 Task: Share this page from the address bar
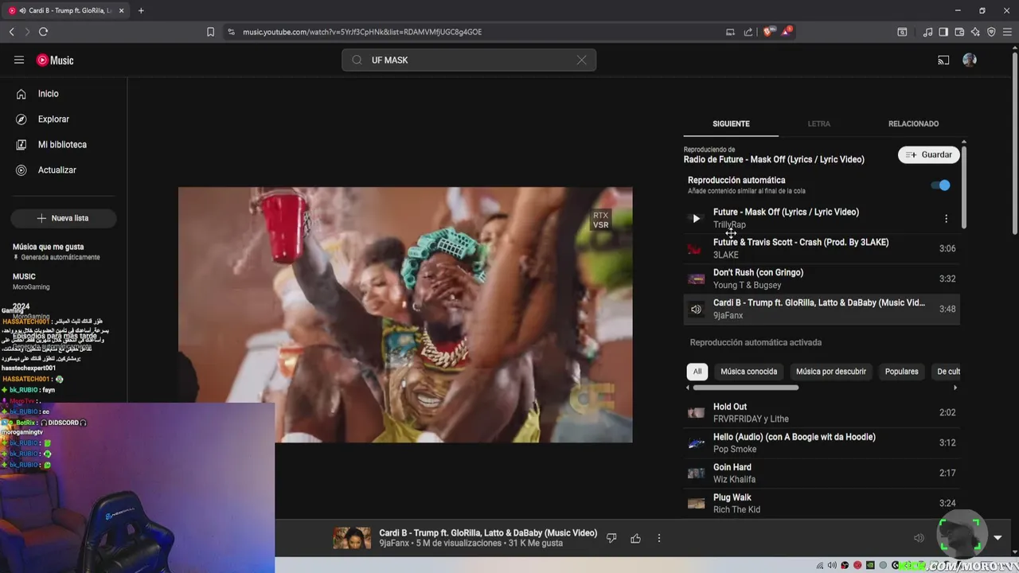[x=748, y=32]
